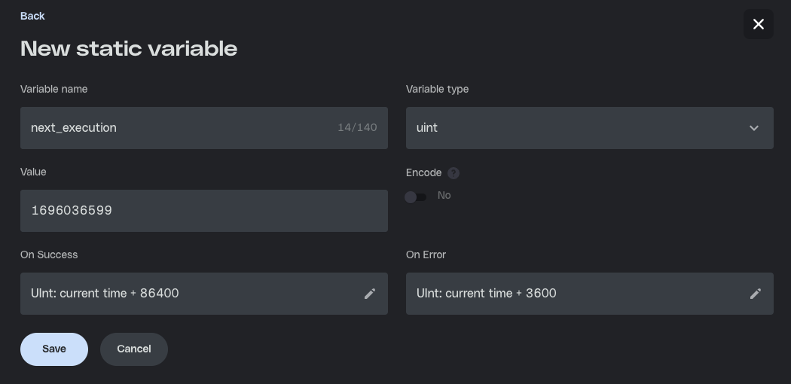Expand the Variable type chevron arrow

(x=754, y=128)
